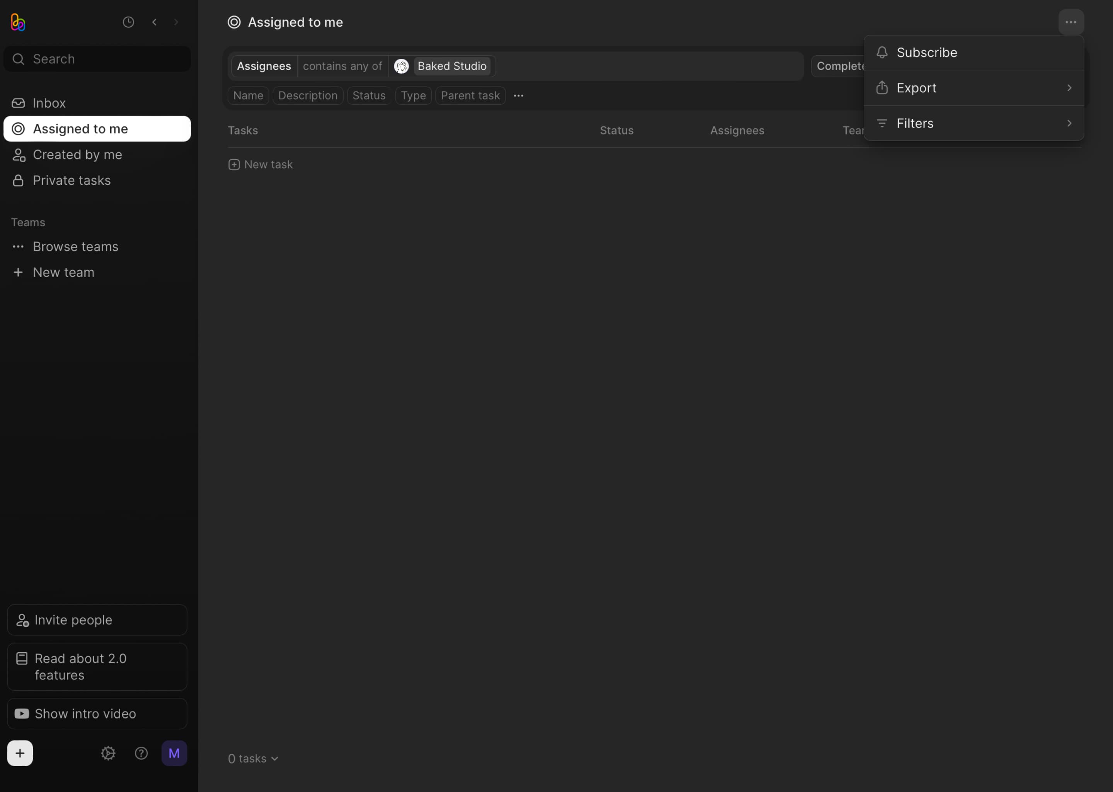Click the Inbox tray icon
Screen dimensions: 1113x792
pos(19,103)
